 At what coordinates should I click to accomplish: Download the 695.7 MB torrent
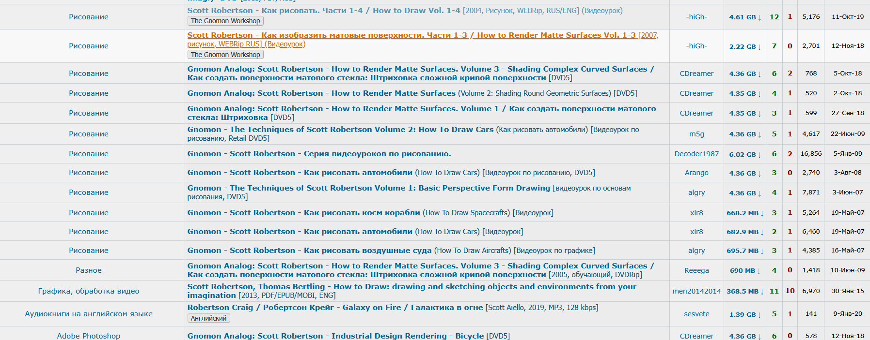(x=745, y=251)
